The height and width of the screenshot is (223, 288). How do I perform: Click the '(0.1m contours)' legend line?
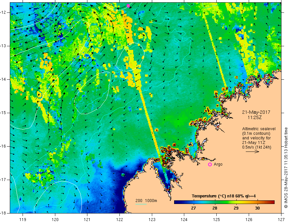(256, 133)
